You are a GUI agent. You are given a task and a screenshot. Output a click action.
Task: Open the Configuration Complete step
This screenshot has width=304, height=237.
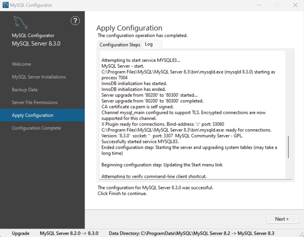[x=36, y=128]
